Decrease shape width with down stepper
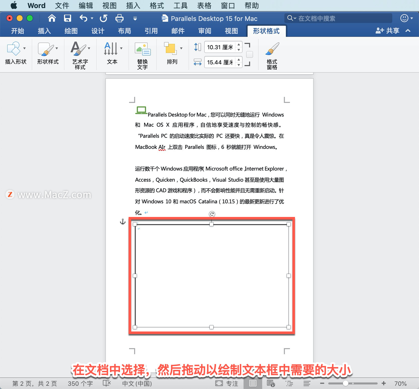The width and height of the screenshot is (419, 389). pyautogui.click(x=239, y=65)
